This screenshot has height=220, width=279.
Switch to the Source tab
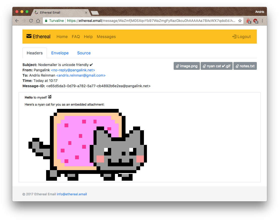[x=84, y=53]
